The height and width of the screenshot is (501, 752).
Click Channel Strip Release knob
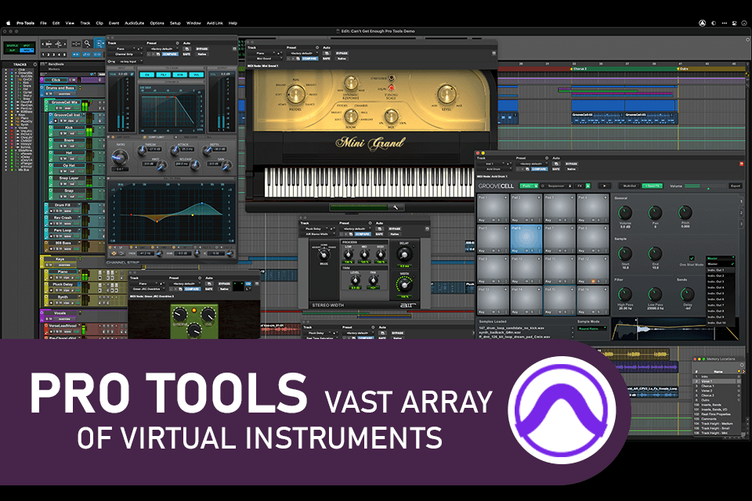(194, 166)
